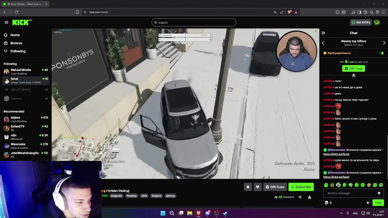Open offline channel Ganevv
Screen dimensions: 388x218
pos(26,98)
